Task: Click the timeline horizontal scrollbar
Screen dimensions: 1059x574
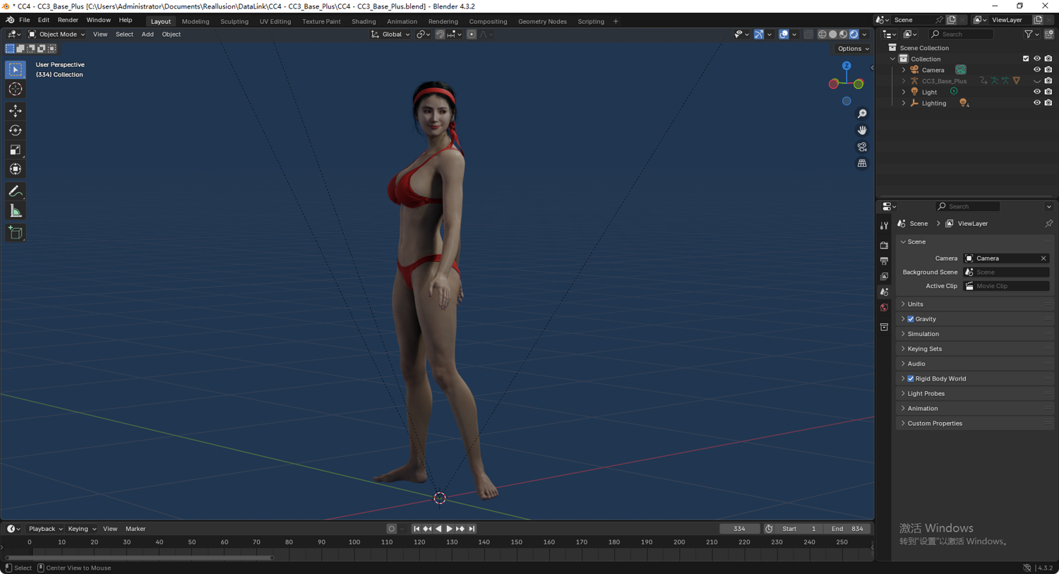Action: pos(139,558)
